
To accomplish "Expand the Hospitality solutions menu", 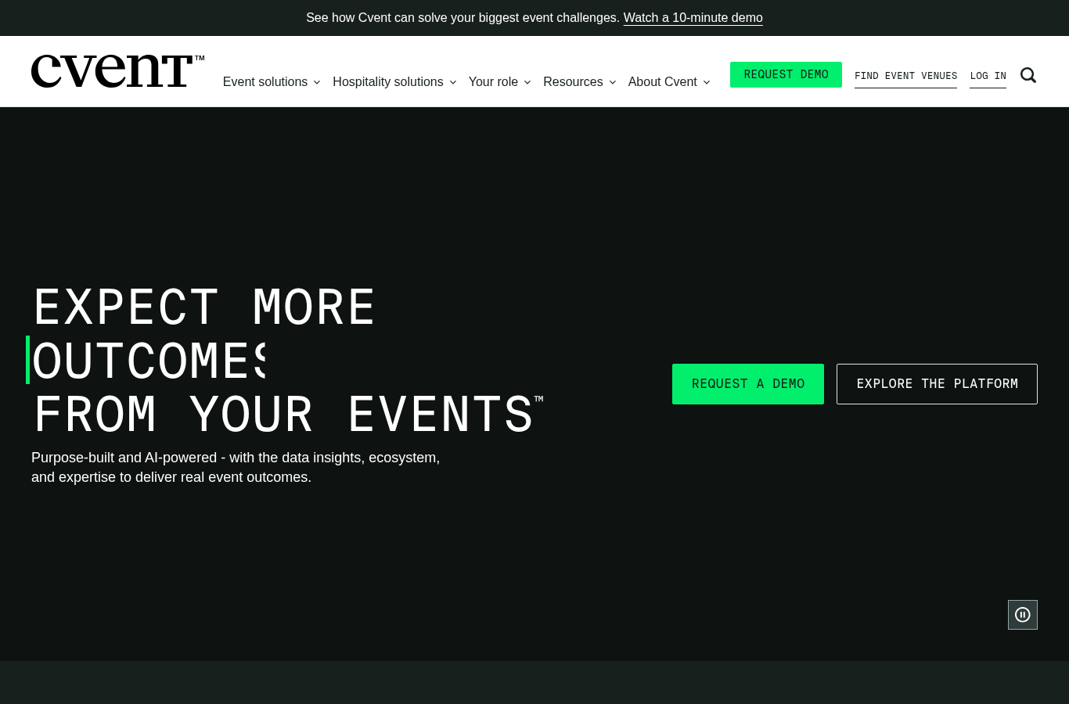I will (394, 82).
